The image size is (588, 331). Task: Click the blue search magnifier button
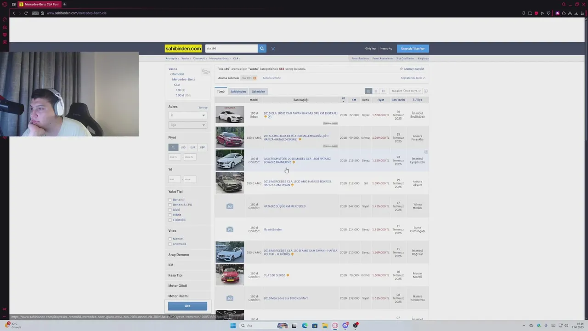point(262,48)
